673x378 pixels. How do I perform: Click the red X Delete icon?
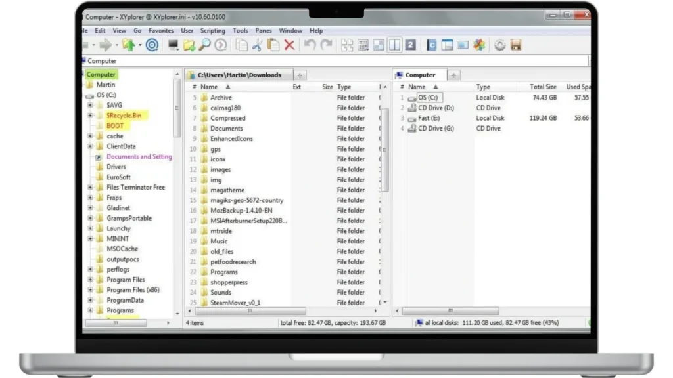[x=289, y=45]
